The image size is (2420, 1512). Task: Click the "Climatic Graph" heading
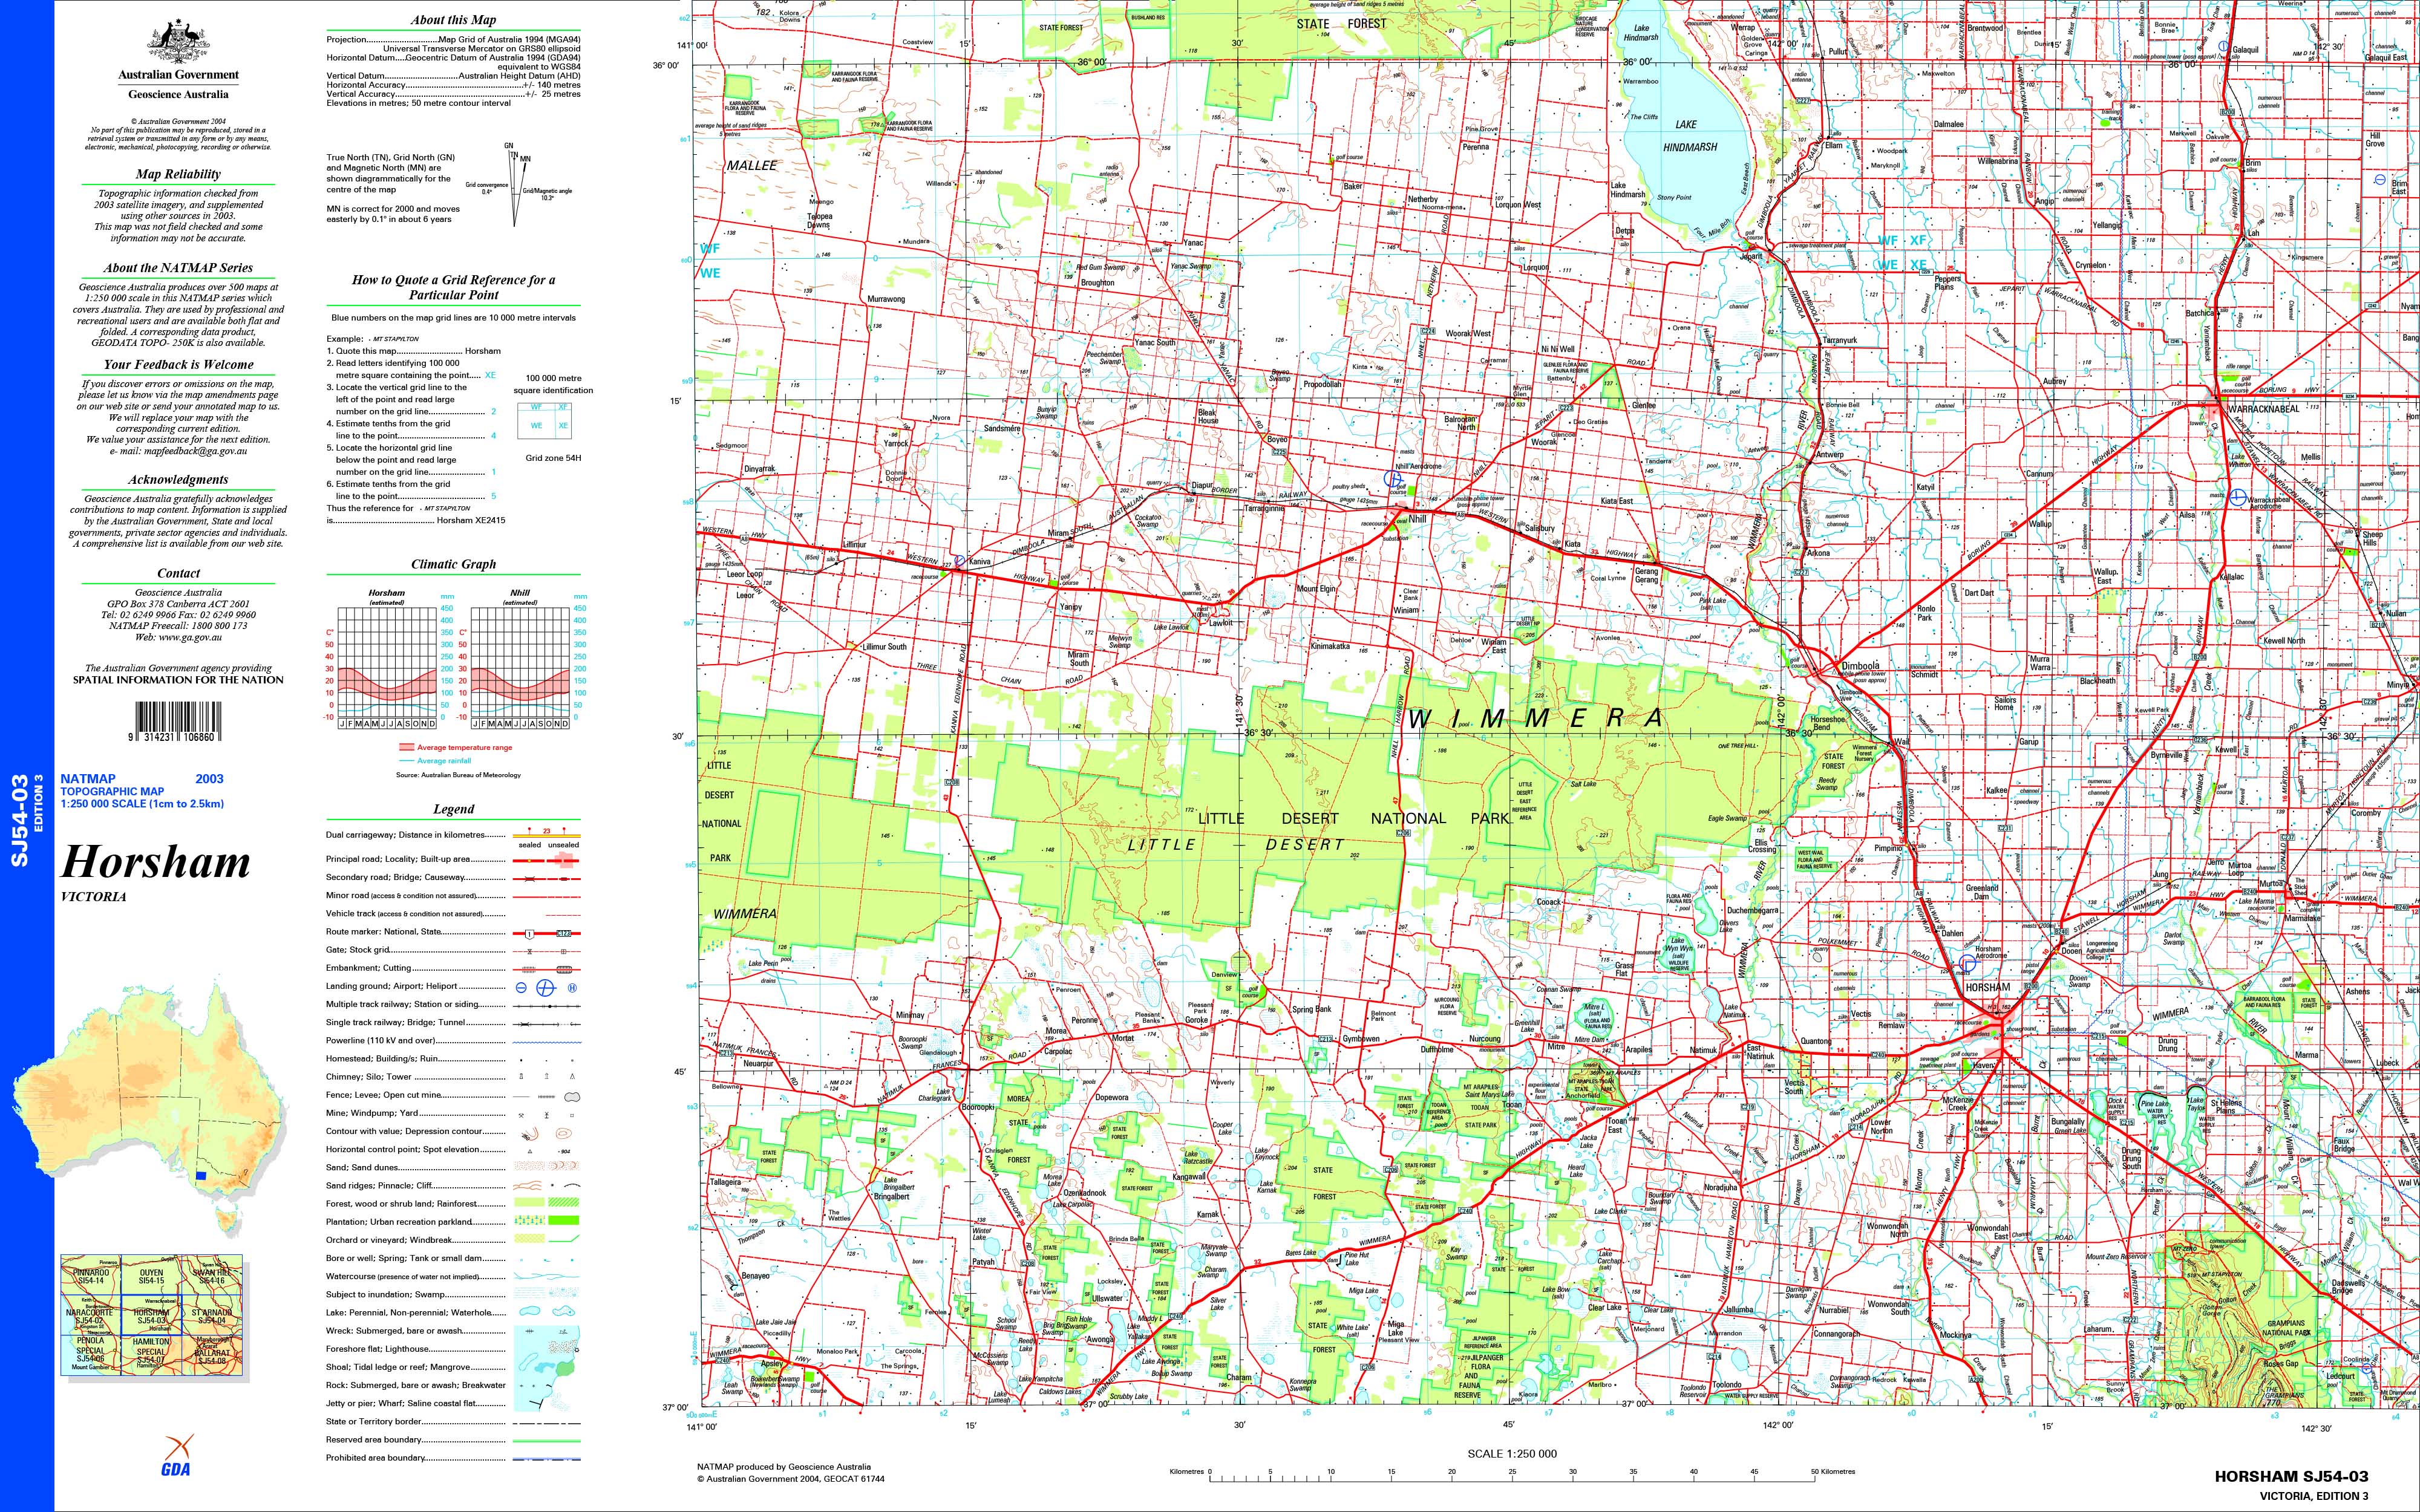(453, 564)
